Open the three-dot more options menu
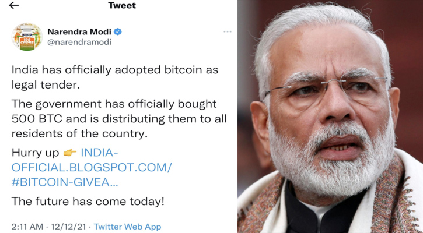Viewport: 423px width, 233px height. click(x=228, y=32)
